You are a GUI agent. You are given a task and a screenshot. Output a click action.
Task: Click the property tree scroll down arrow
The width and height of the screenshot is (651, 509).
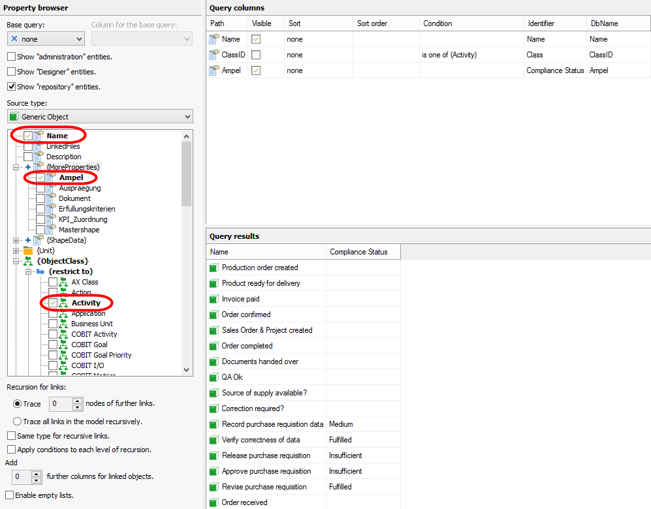point(186,369)
